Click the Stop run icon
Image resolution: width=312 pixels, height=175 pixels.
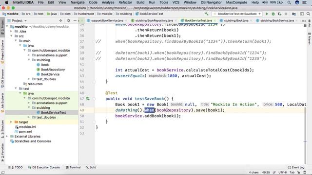[286, 14]
